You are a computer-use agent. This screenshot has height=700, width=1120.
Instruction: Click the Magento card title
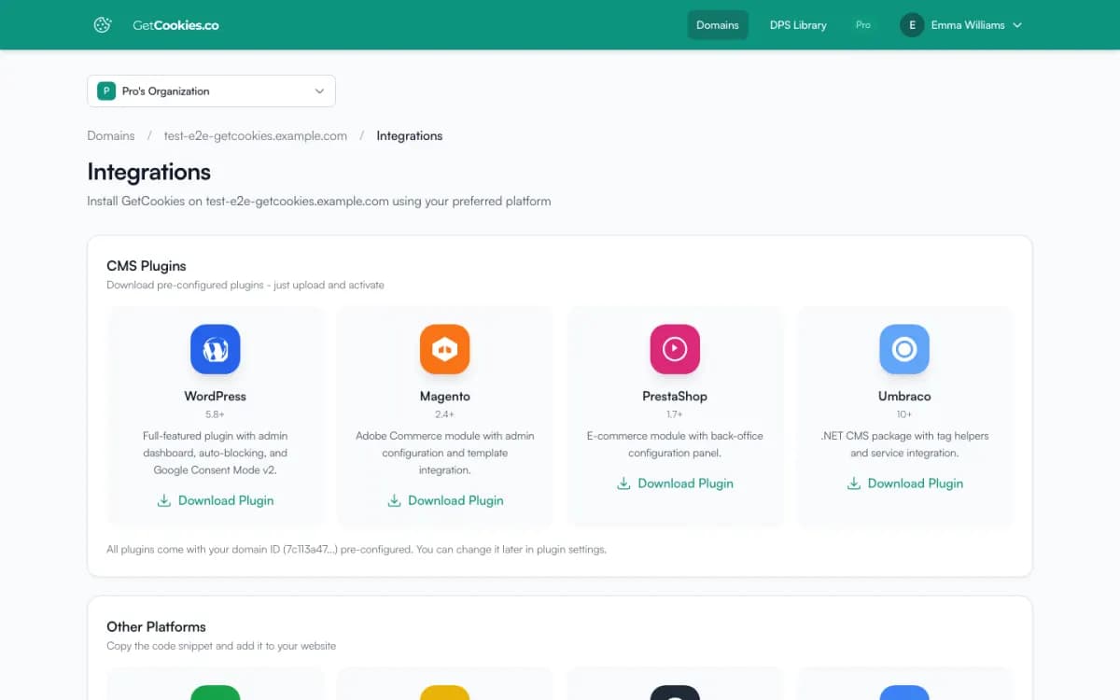click(445, 396)
